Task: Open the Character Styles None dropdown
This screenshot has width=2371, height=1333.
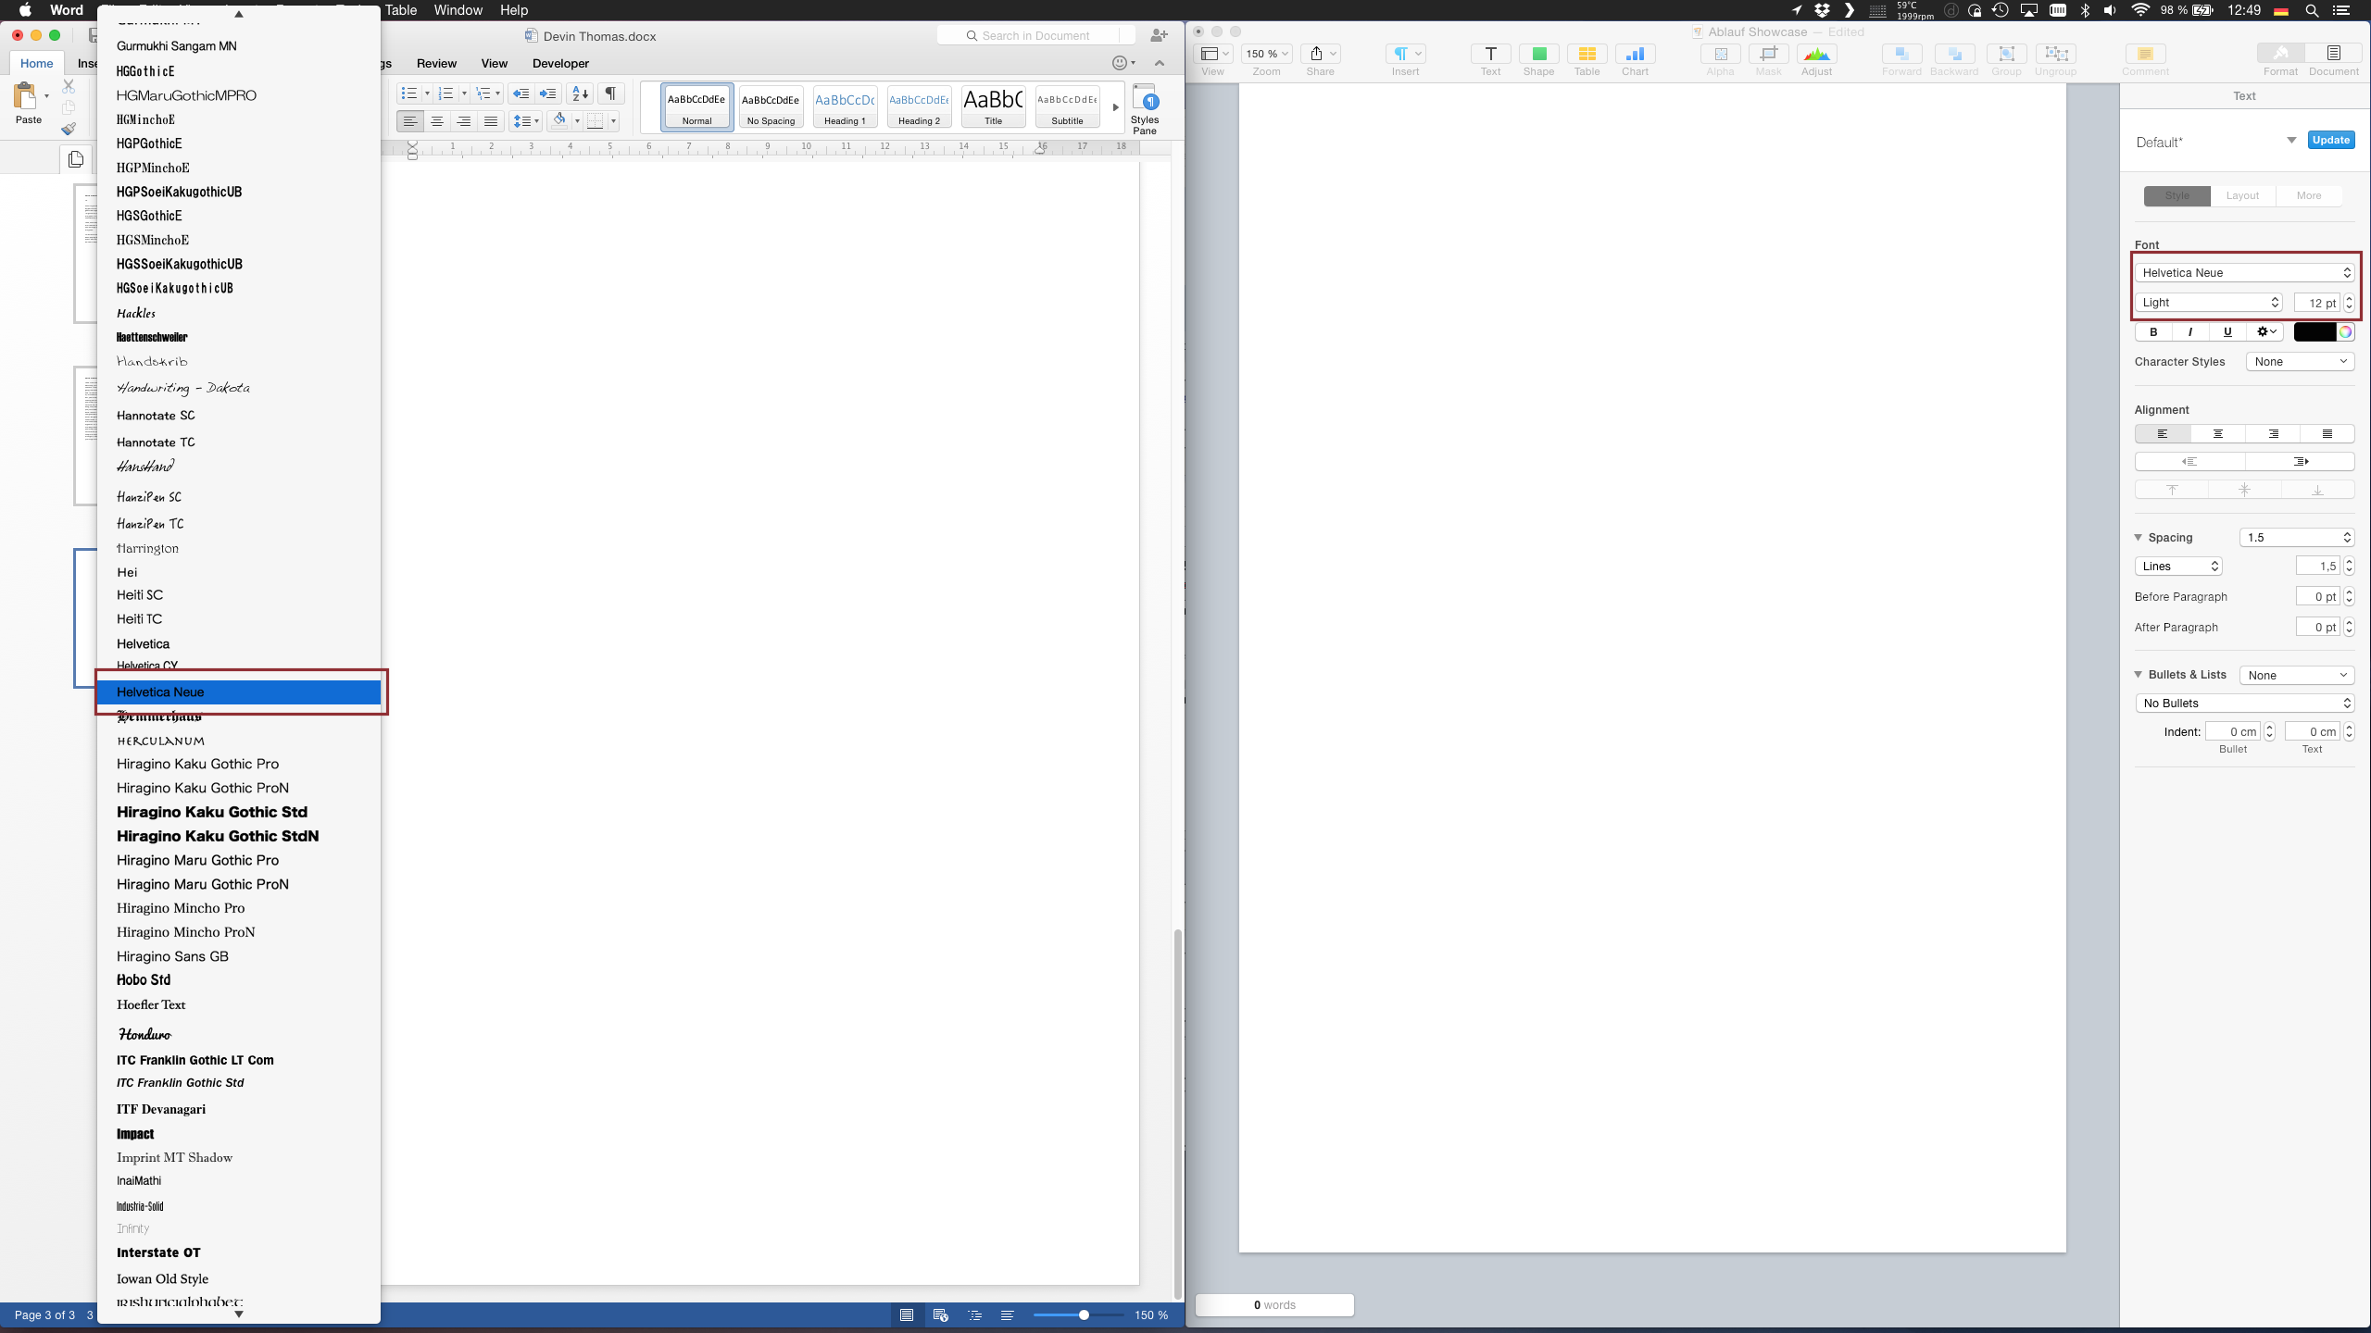Action: point(2300,362)
